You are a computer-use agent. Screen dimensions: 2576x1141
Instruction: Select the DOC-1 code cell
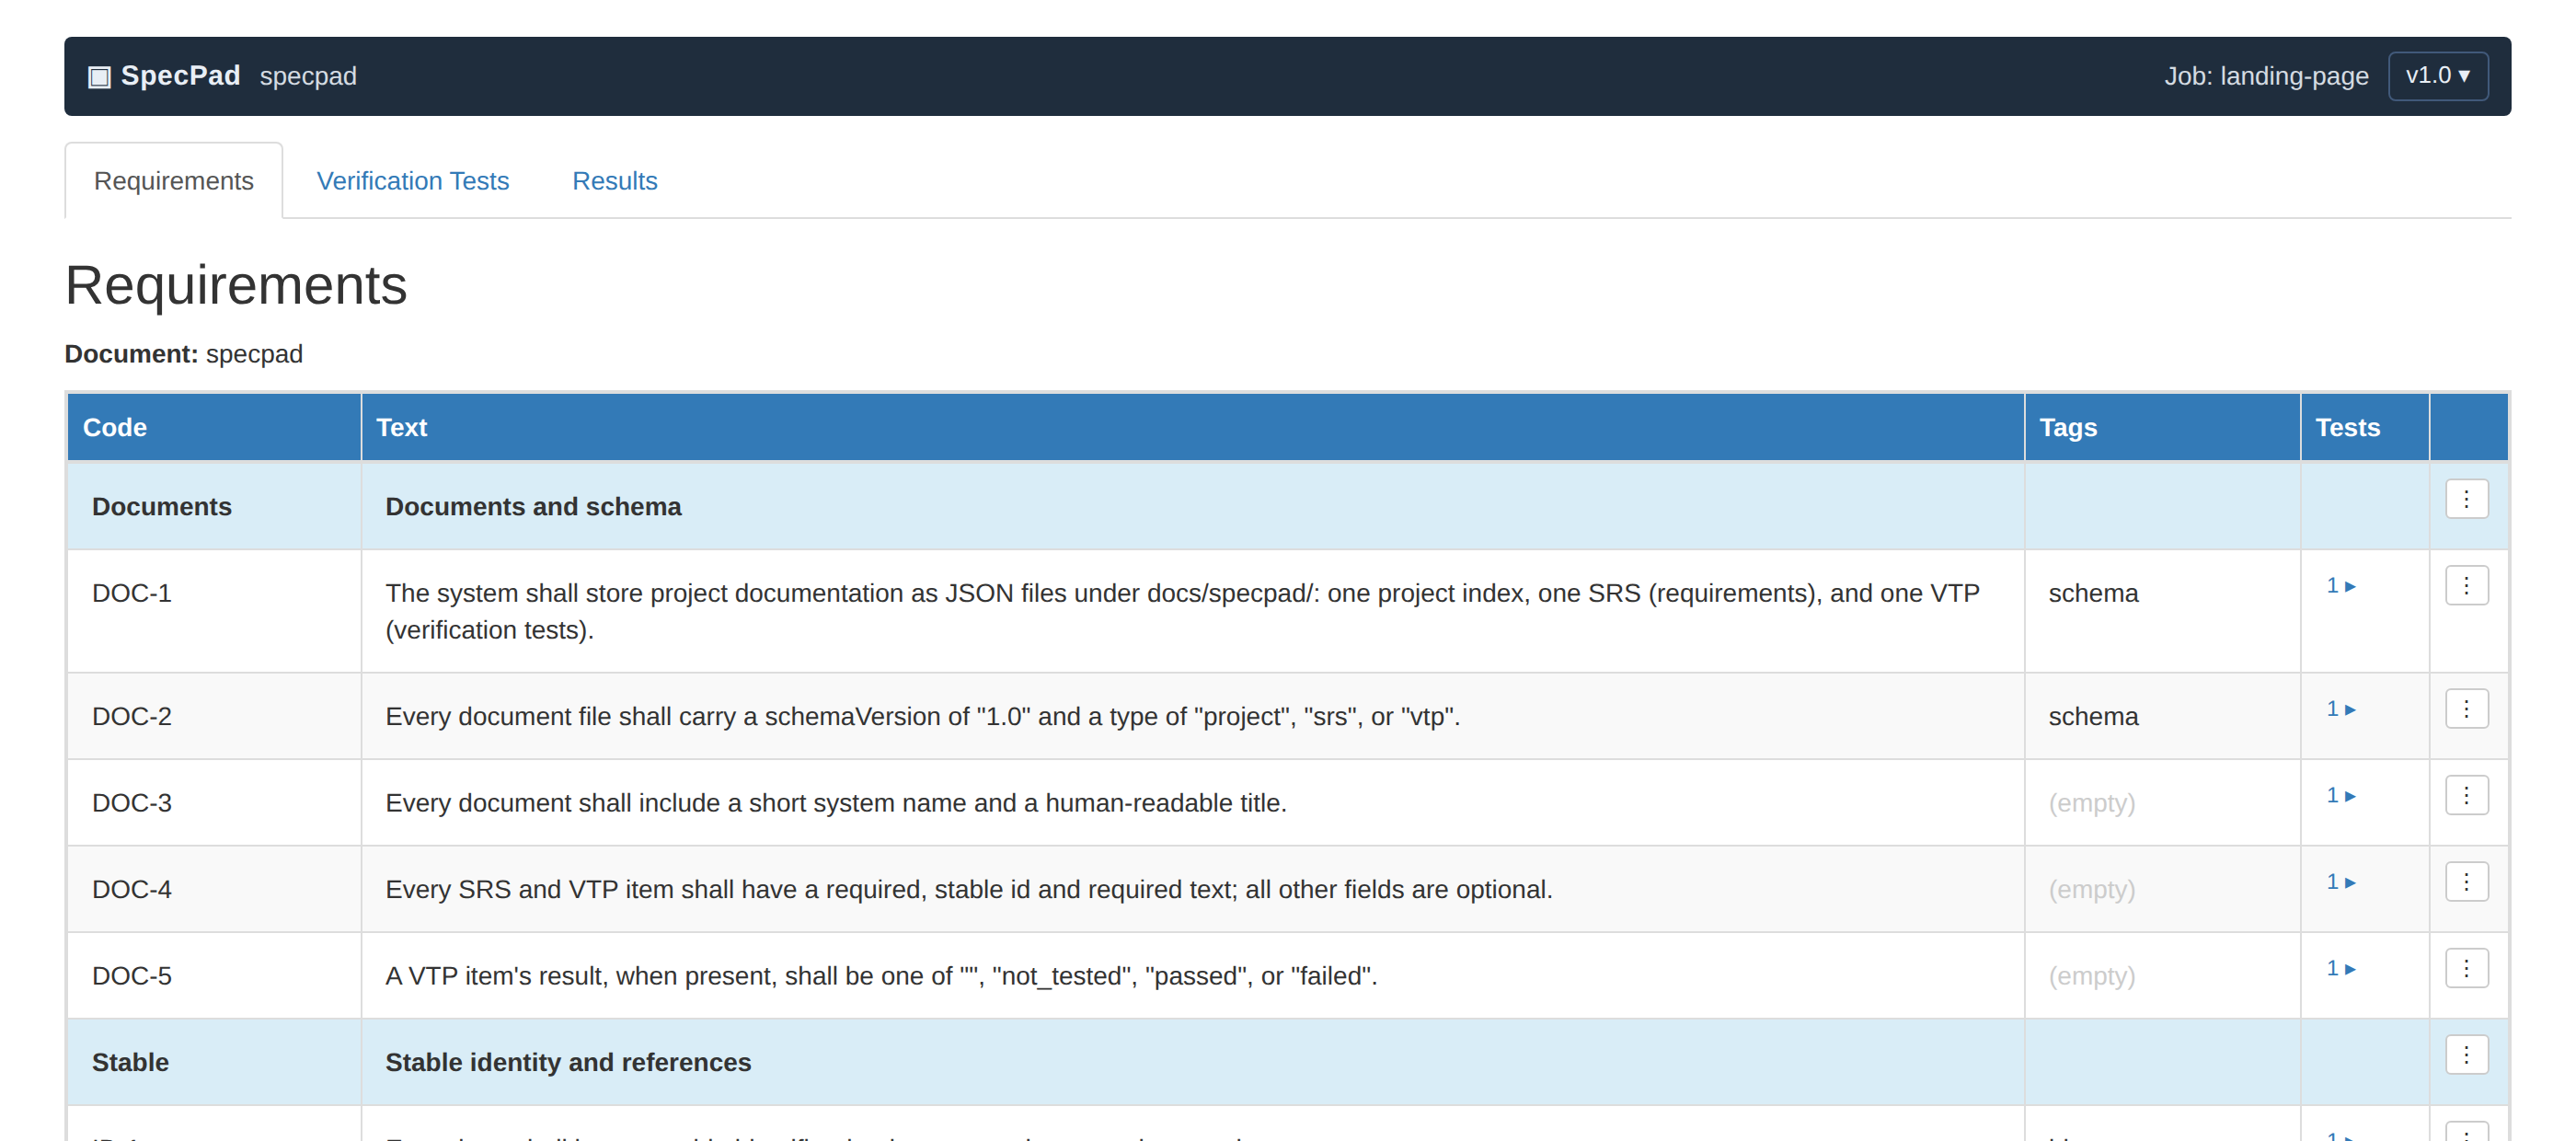pos(214,611)
